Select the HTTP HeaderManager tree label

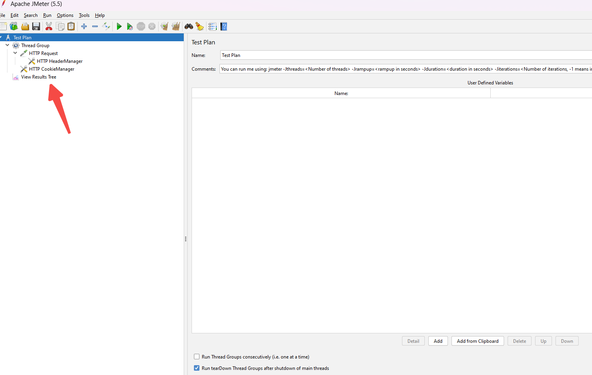(x=60, y=61)
